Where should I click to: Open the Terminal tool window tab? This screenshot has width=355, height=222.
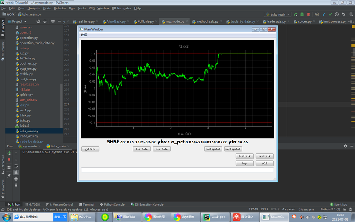(x=87, y=204)
